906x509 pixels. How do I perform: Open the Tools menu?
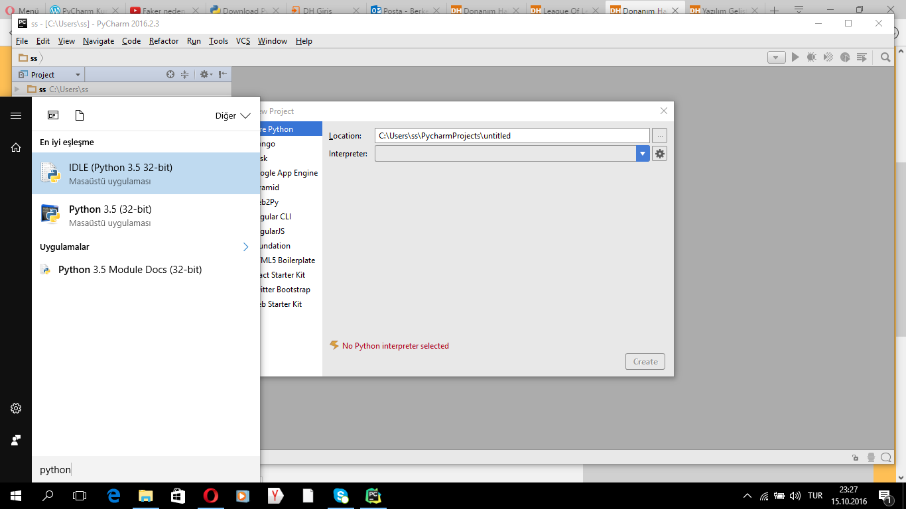tap(218, 40)
